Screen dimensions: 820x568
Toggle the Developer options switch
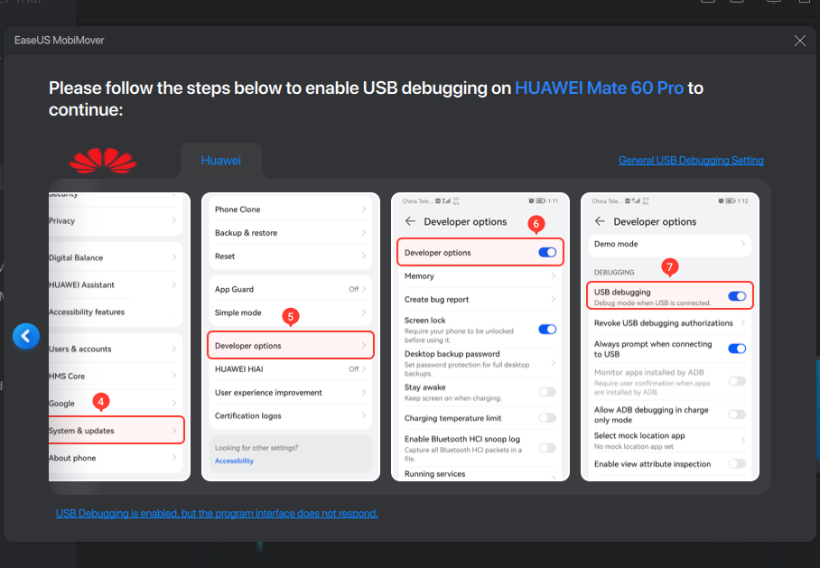point(546,253)
